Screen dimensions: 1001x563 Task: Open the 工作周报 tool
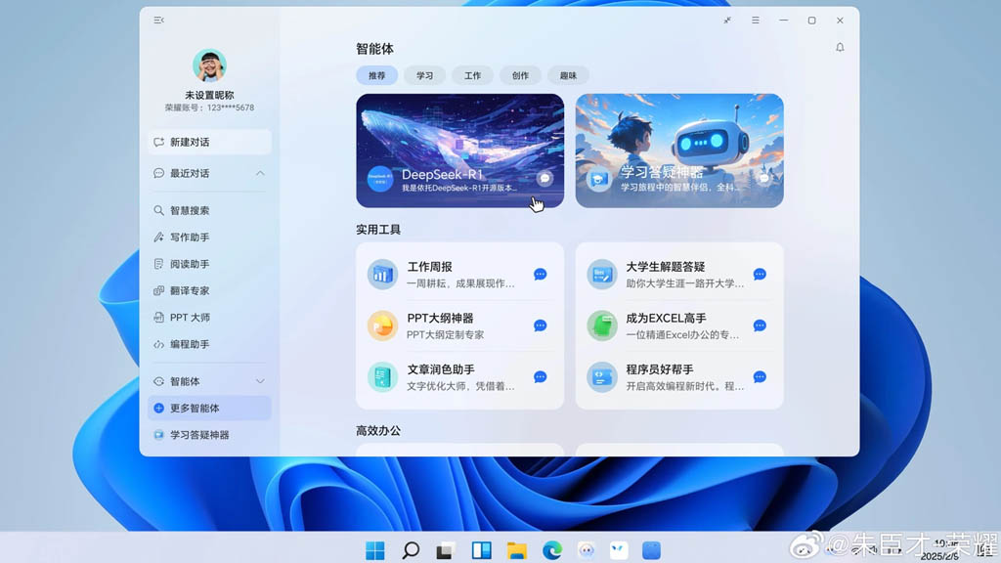click(x=459, y=275)
